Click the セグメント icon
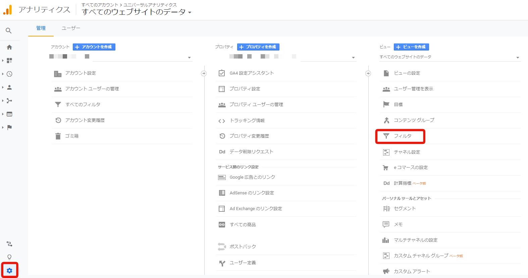528x278 pixels. [386, 209]
